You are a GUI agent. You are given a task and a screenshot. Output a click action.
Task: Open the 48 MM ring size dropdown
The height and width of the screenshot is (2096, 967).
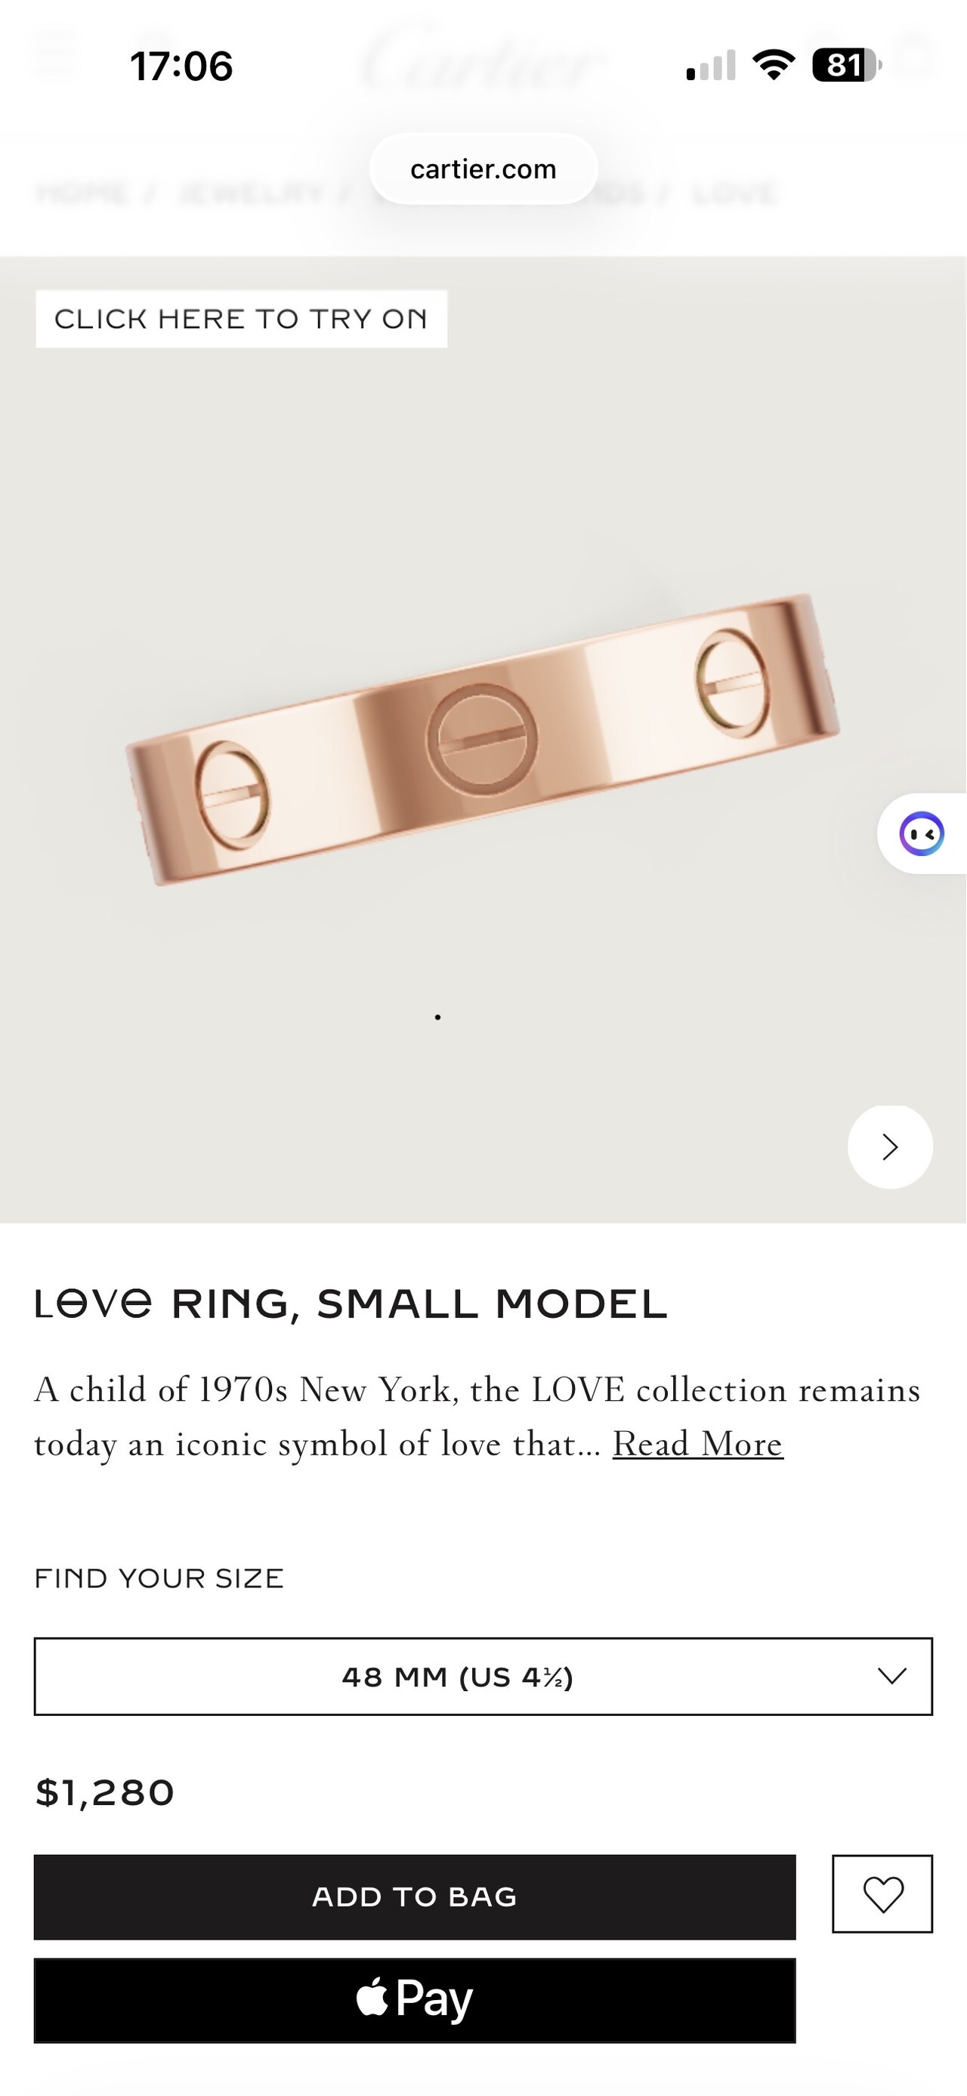[483, 1677]
